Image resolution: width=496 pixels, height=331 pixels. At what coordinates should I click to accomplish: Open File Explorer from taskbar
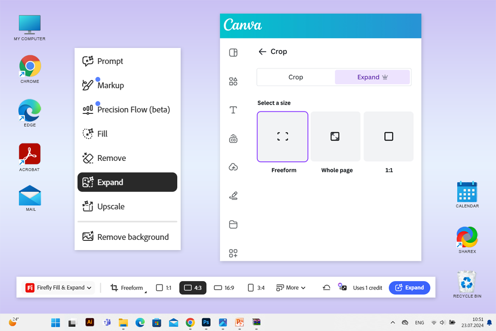point(123,322)
